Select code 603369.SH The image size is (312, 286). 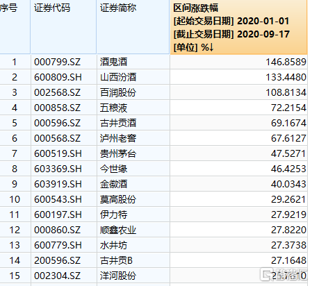(58, 169)
